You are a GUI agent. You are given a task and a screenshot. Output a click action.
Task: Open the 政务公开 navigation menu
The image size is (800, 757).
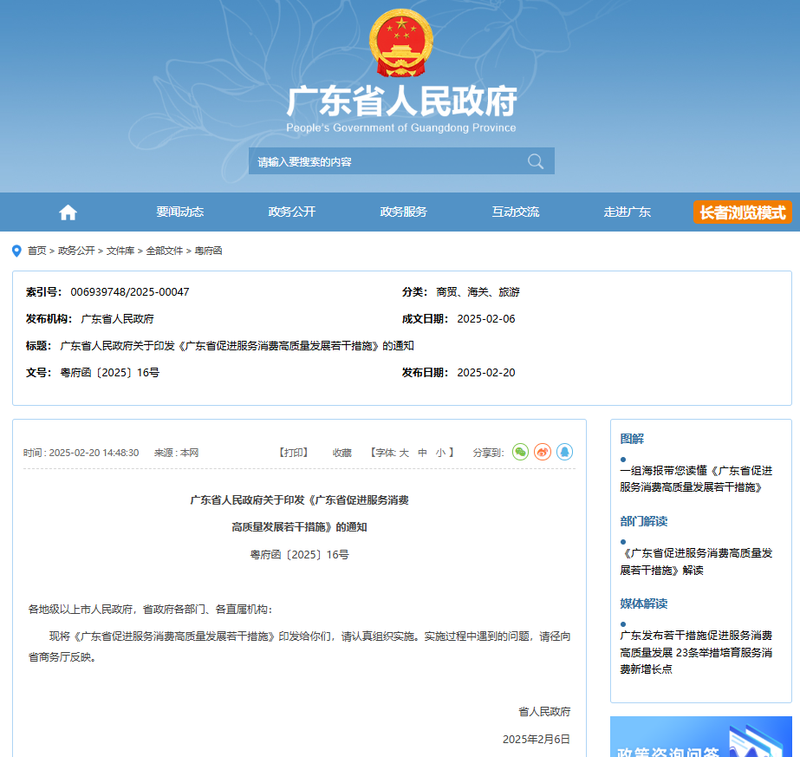tap(291, 212)
